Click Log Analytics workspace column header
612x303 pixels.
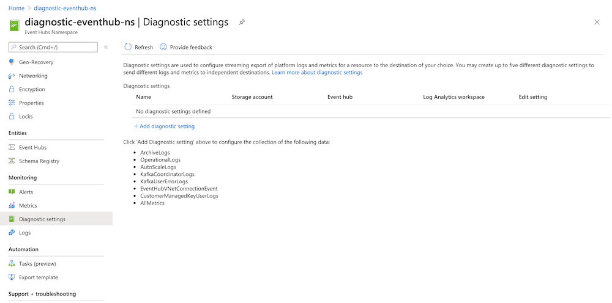click(x=453, y=97)
